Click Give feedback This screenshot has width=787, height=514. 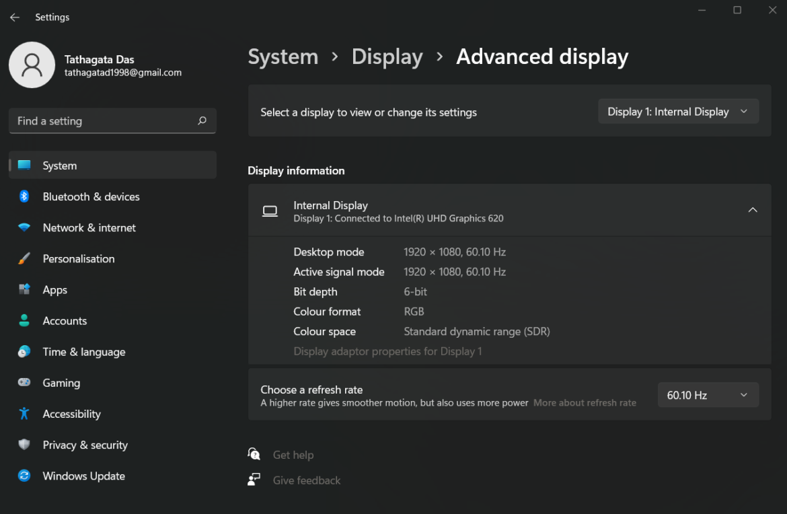306,480
